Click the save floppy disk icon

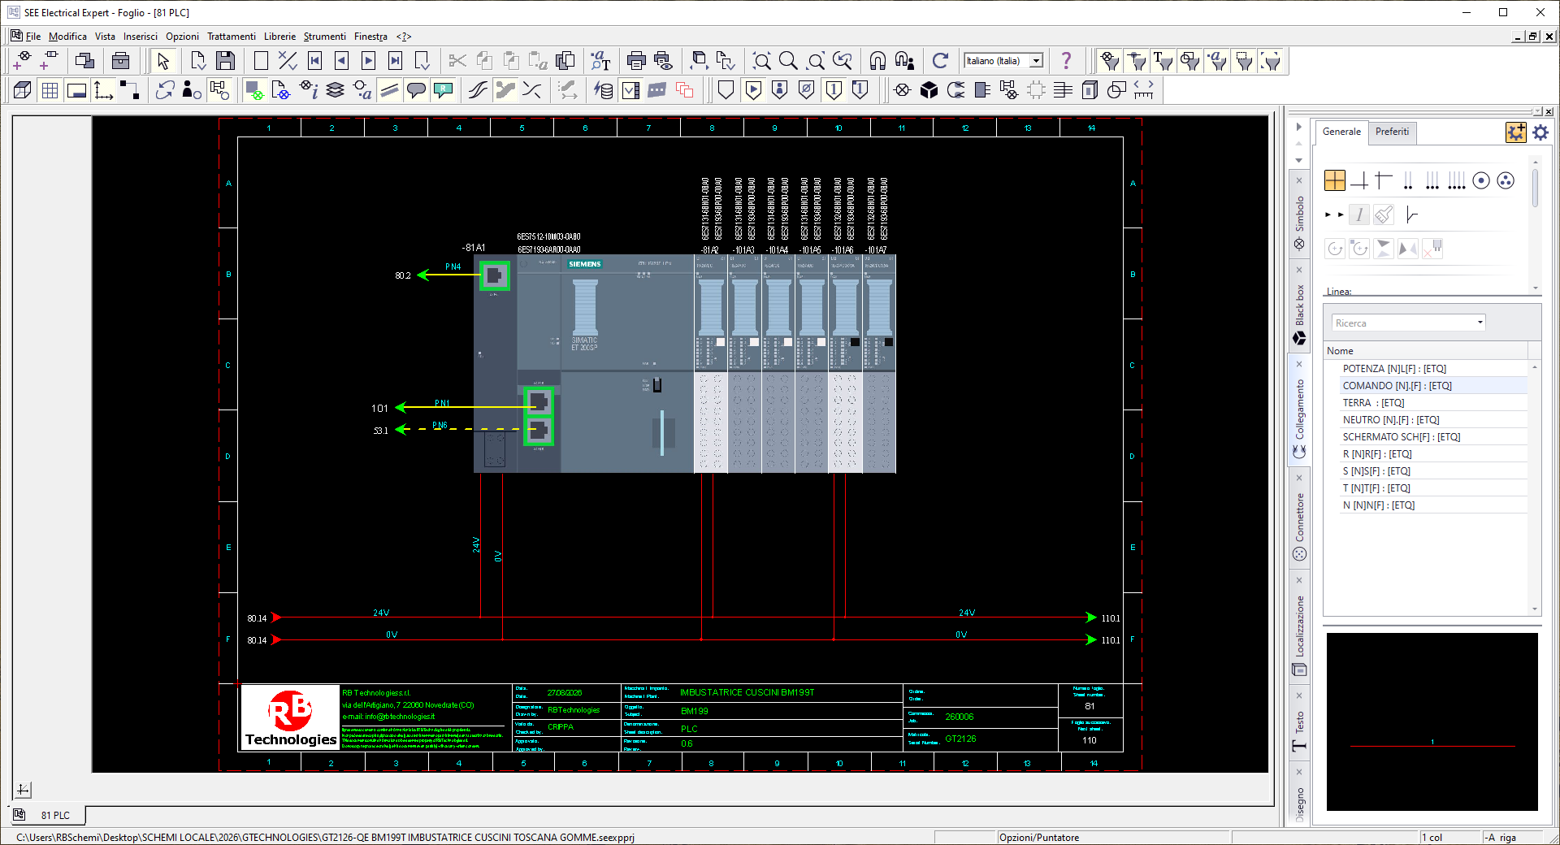click(225, 61)
